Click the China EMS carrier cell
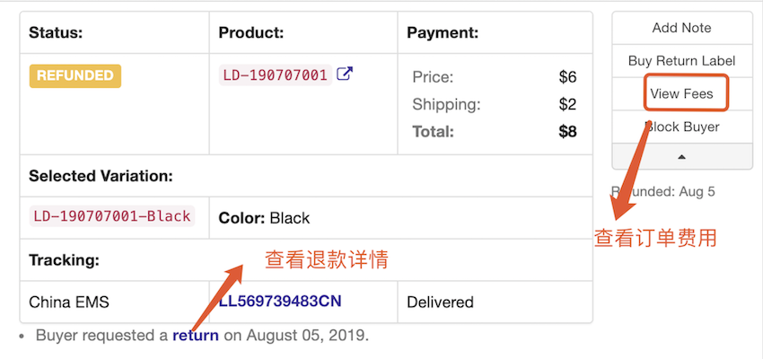Viewport: 763px width, 359px height. 69,302
